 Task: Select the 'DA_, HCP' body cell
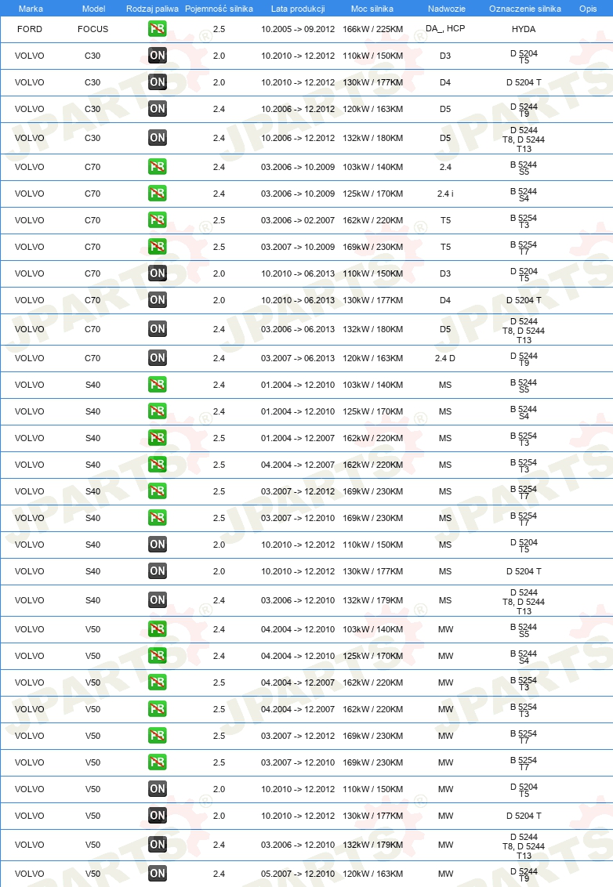445,28
